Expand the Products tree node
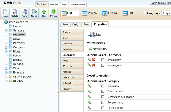171x112 pixels. click(6, 35)
